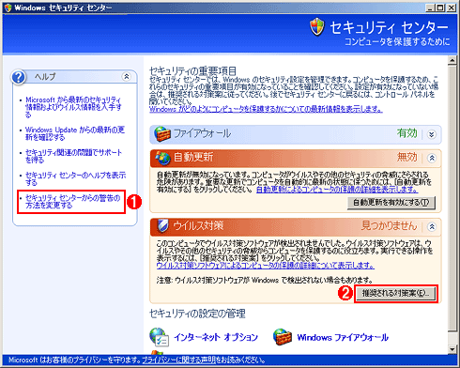The width and height of the screenshot is (460, 368).
Task: Open the Microsoft latest security information (最新のセキュリティ情報) link
Action: pyautogui.click(x=73, y=107)
